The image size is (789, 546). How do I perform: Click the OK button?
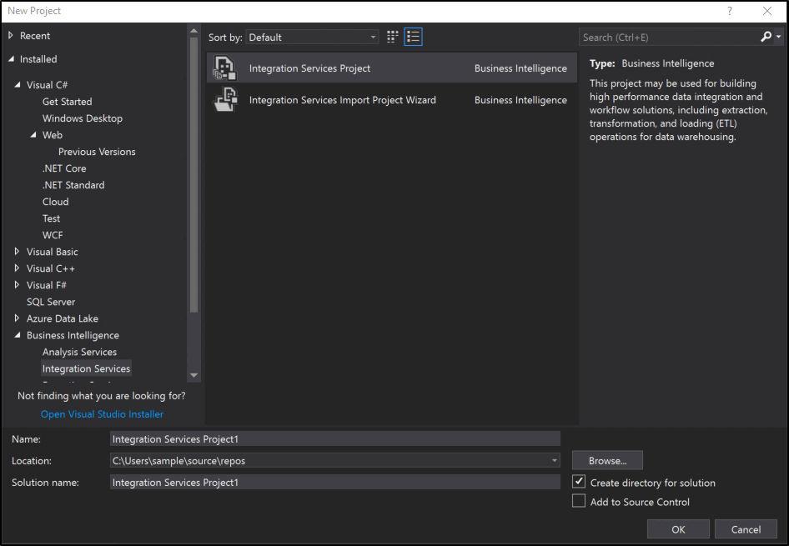677,528
